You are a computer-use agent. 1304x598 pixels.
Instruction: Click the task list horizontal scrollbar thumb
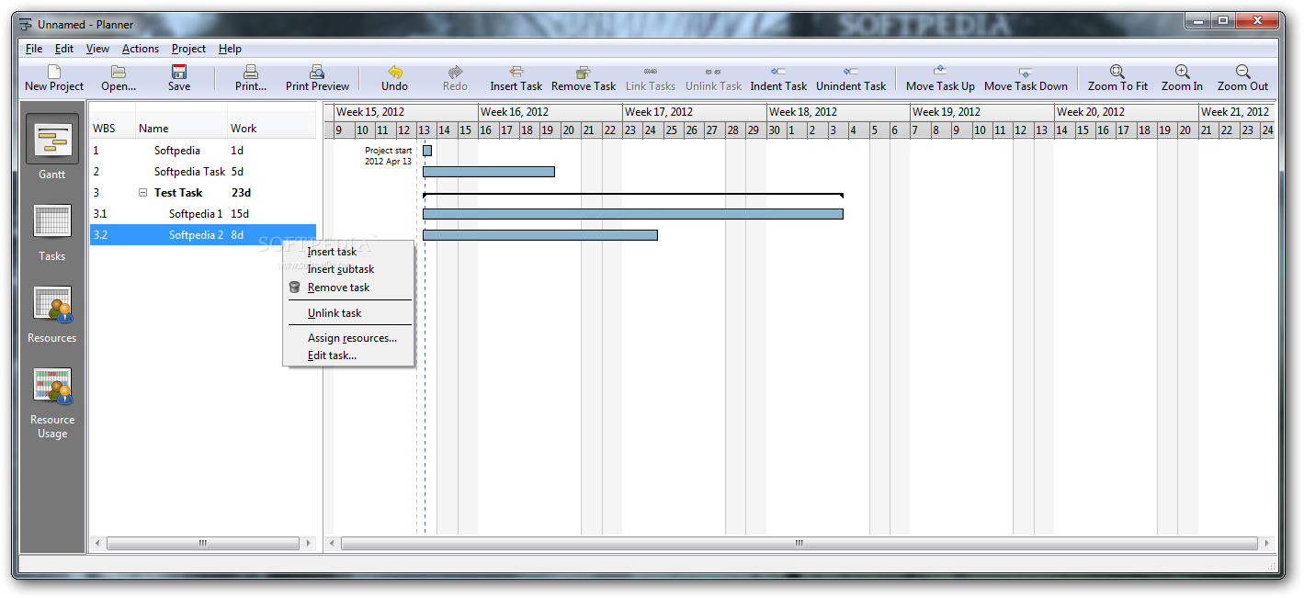coord(203,543)
